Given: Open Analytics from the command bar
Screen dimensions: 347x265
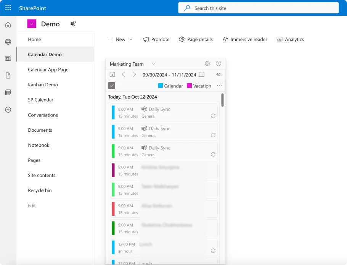Looking at the screenshot, I should (290, 39).
